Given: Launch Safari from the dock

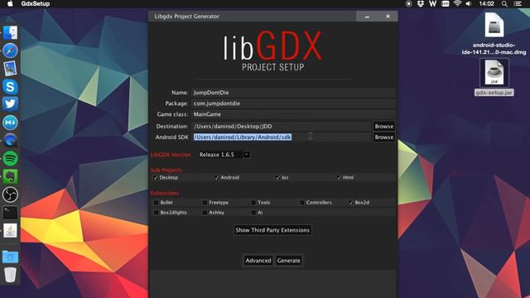Looking at the screenshot, I should 10,50.
